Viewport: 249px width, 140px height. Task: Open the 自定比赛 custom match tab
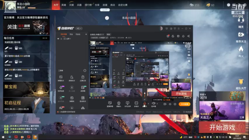tap(123, 5)
